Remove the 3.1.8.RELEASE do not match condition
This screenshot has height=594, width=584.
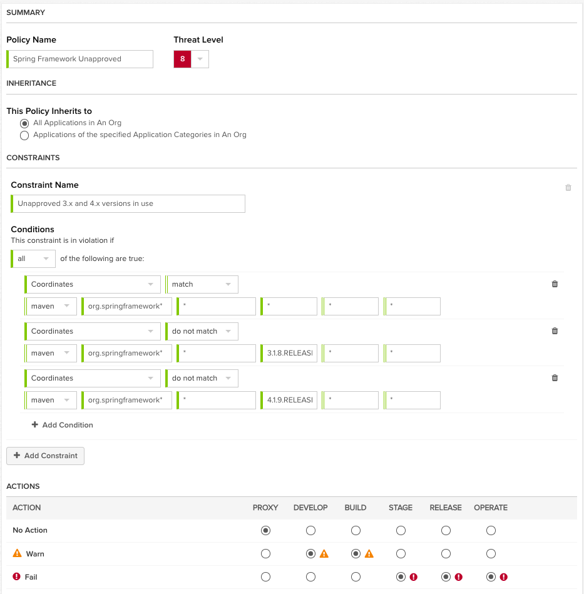point(554,331)
